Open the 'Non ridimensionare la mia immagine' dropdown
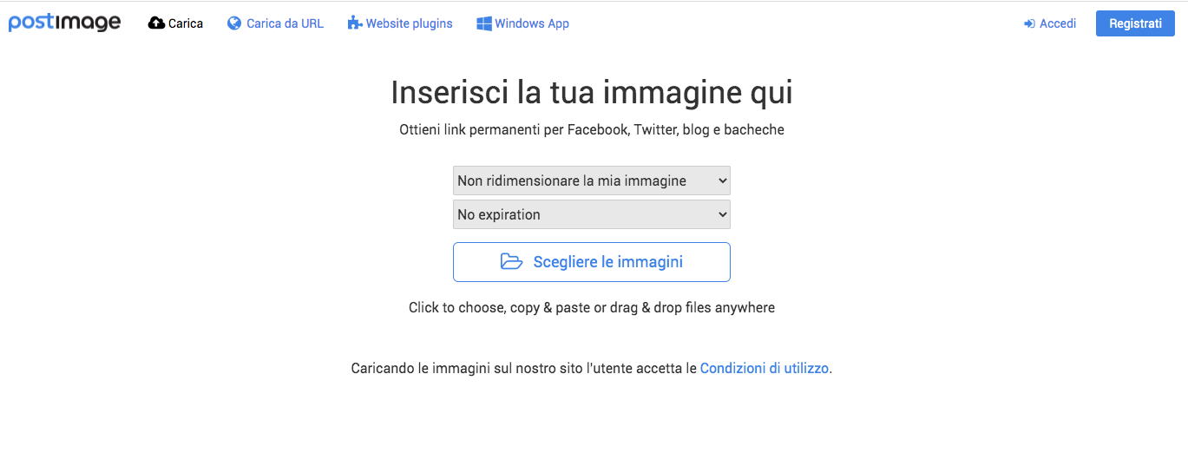This screenshot has width=1188, height=466. [592, 180]
